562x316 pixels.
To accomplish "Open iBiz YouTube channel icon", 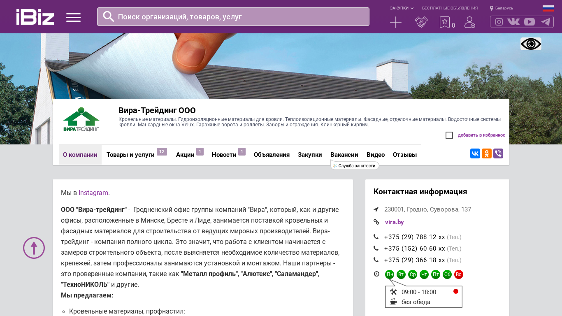I will click(529, 22).
